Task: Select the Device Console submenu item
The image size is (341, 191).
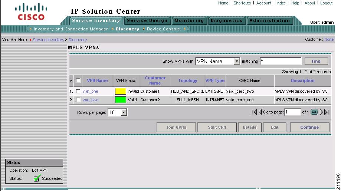Action: tap(163, 29)
